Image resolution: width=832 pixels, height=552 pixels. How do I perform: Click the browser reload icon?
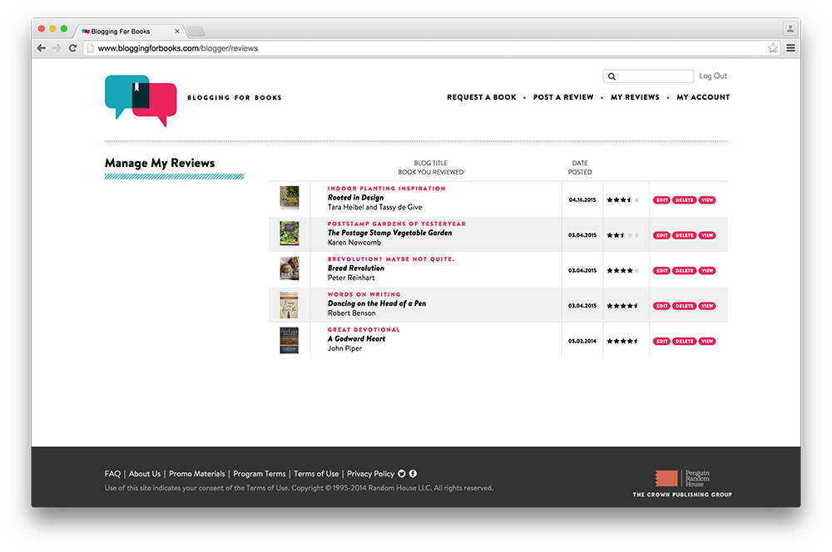pos(72,48)
